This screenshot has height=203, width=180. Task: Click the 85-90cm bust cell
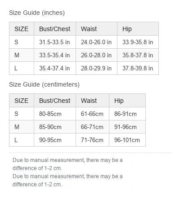tap(55, 127)
